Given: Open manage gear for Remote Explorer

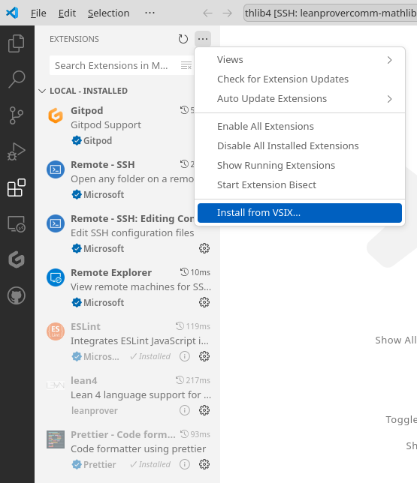Looking at the screenshot, I should point(204,302).
